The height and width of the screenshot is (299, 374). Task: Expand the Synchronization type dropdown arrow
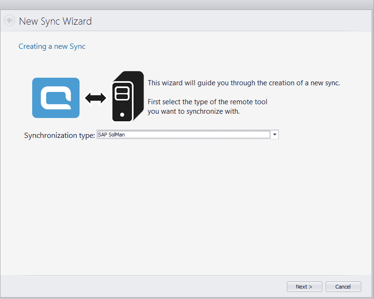point(275,135)
